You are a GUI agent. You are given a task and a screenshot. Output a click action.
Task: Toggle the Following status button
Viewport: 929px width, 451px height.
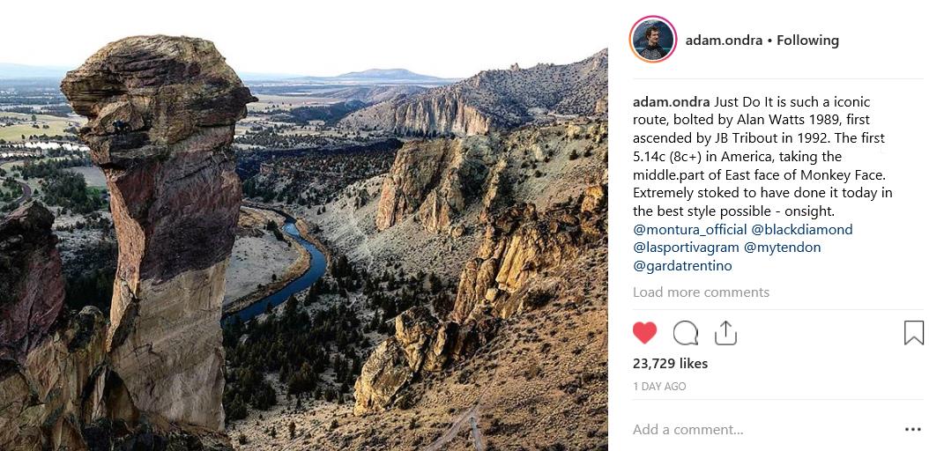coord(807,41)
